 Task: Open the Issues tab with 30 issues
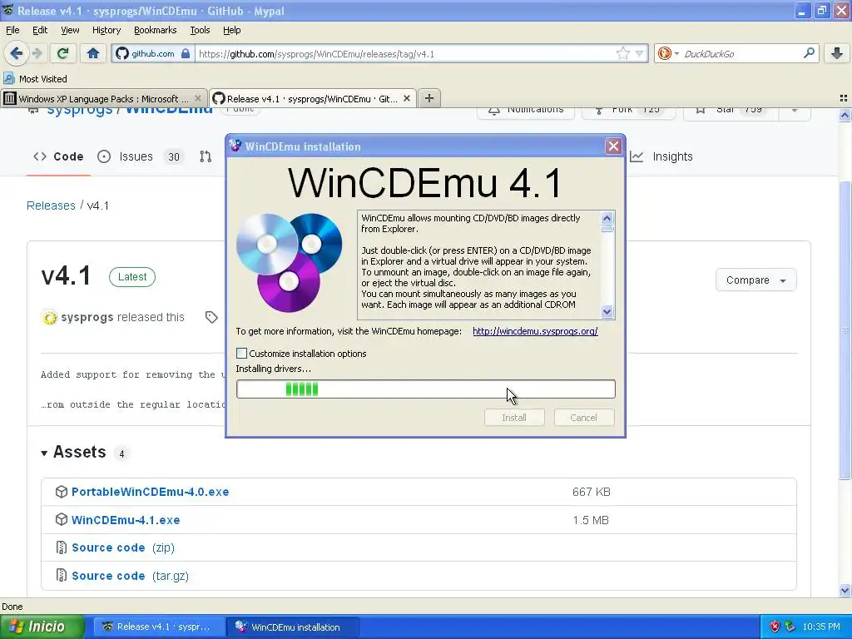coord(140,156)
